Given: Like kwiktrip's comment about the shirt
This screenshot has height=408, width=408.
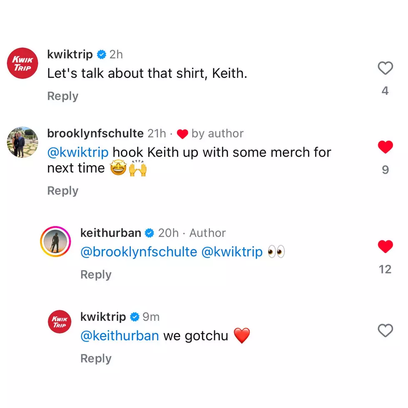Looking at the screenshot, I should click(x=385, y=68).
